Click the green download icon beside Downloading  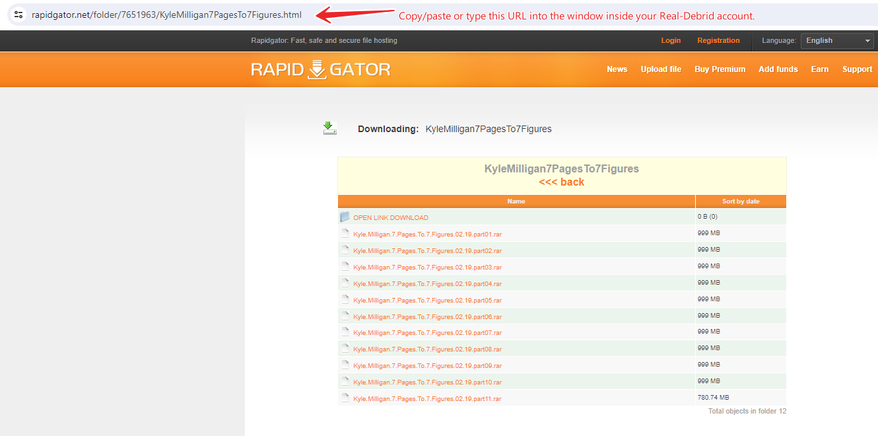(x=330, y=128)
